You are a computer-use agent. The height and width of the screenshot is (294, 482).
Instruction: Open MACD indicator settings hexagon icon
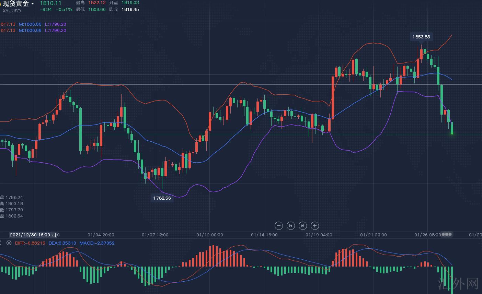(9, 243)
